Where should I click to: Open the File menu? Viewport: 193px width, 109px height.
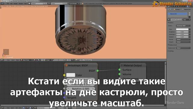coord(8,4)
